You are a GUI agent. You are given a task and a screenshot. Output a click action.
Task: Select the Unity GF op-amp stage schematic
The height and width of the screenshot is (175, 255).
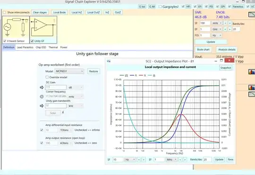click(x=43, y=27)
